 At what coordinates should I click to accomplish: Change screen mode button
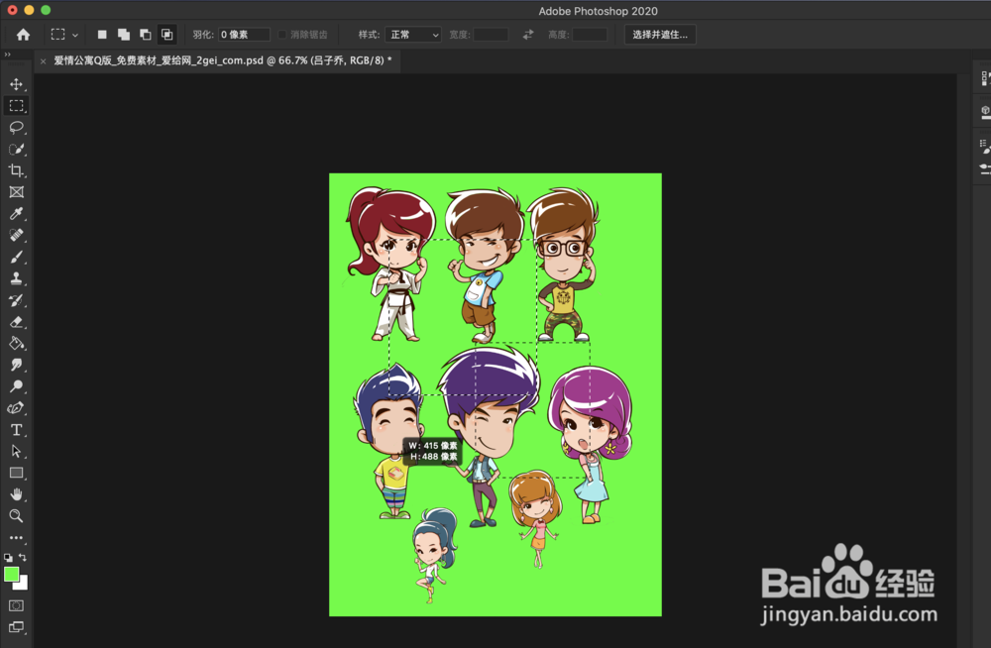click(x=17, y=627)
